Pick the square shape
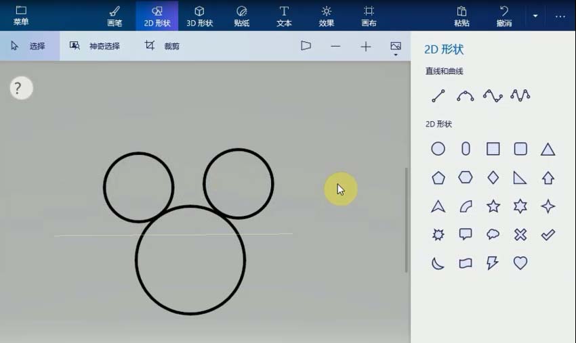Viewport: 576px width, 343px height. click(x=493, y=149)
